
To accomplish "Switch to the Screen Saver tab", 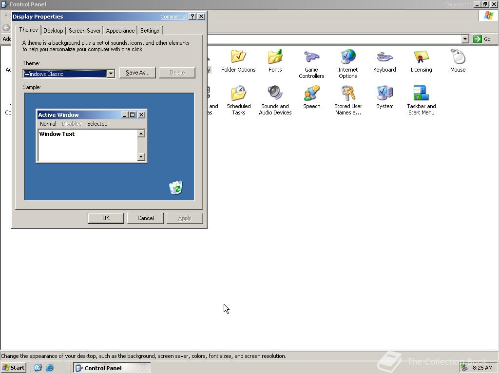I will pos(85,31).
